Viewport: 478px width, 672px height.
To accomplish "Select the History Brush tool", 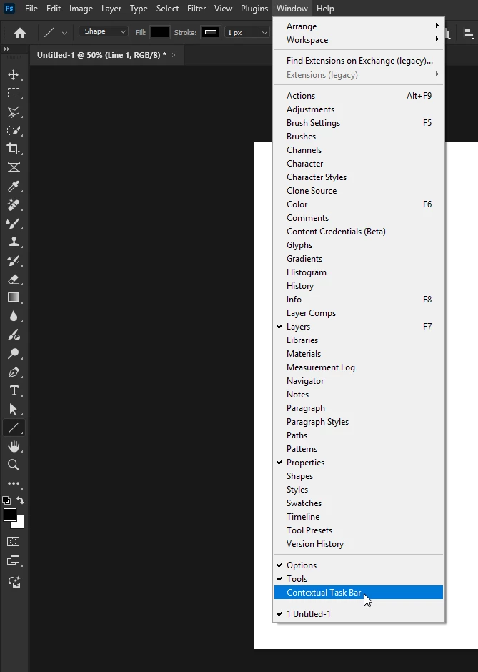I will (x=14, y=260).
